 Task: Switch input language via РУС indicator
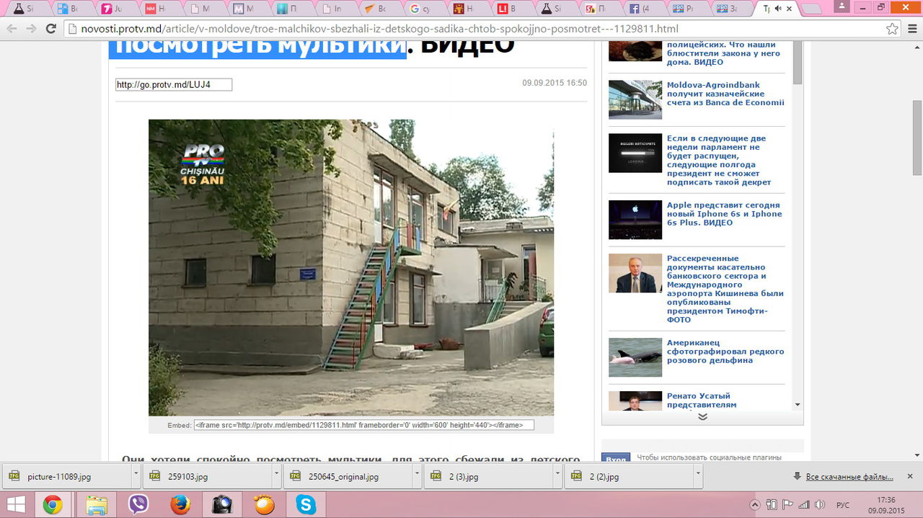pos(842,504)
